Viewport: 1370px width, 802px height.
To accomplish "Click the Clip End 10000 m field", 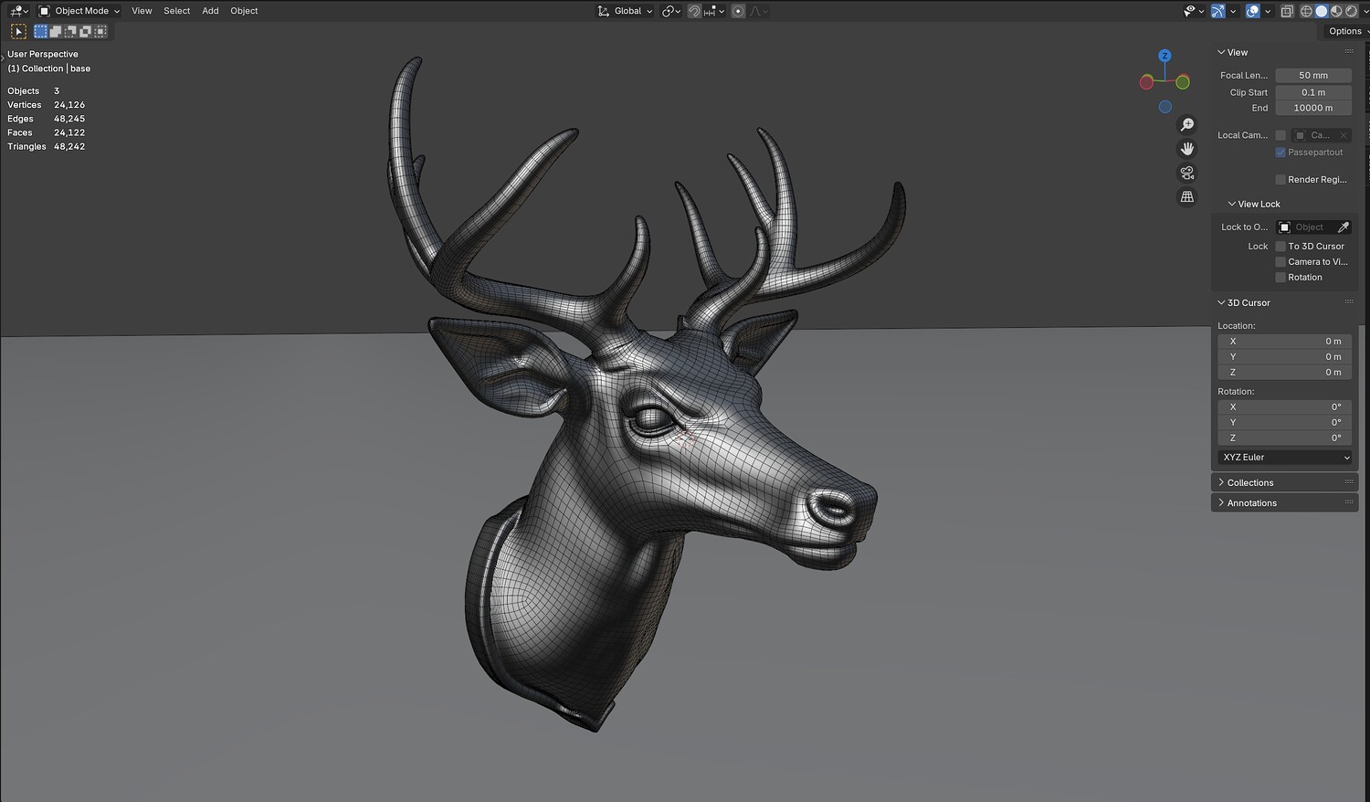I will pyautogui.click(x=1313, y=108).
